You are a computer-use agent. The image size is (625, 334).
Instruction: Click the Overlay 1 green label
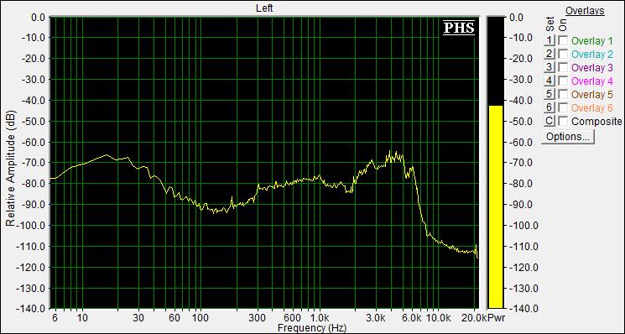click(592, 40)
